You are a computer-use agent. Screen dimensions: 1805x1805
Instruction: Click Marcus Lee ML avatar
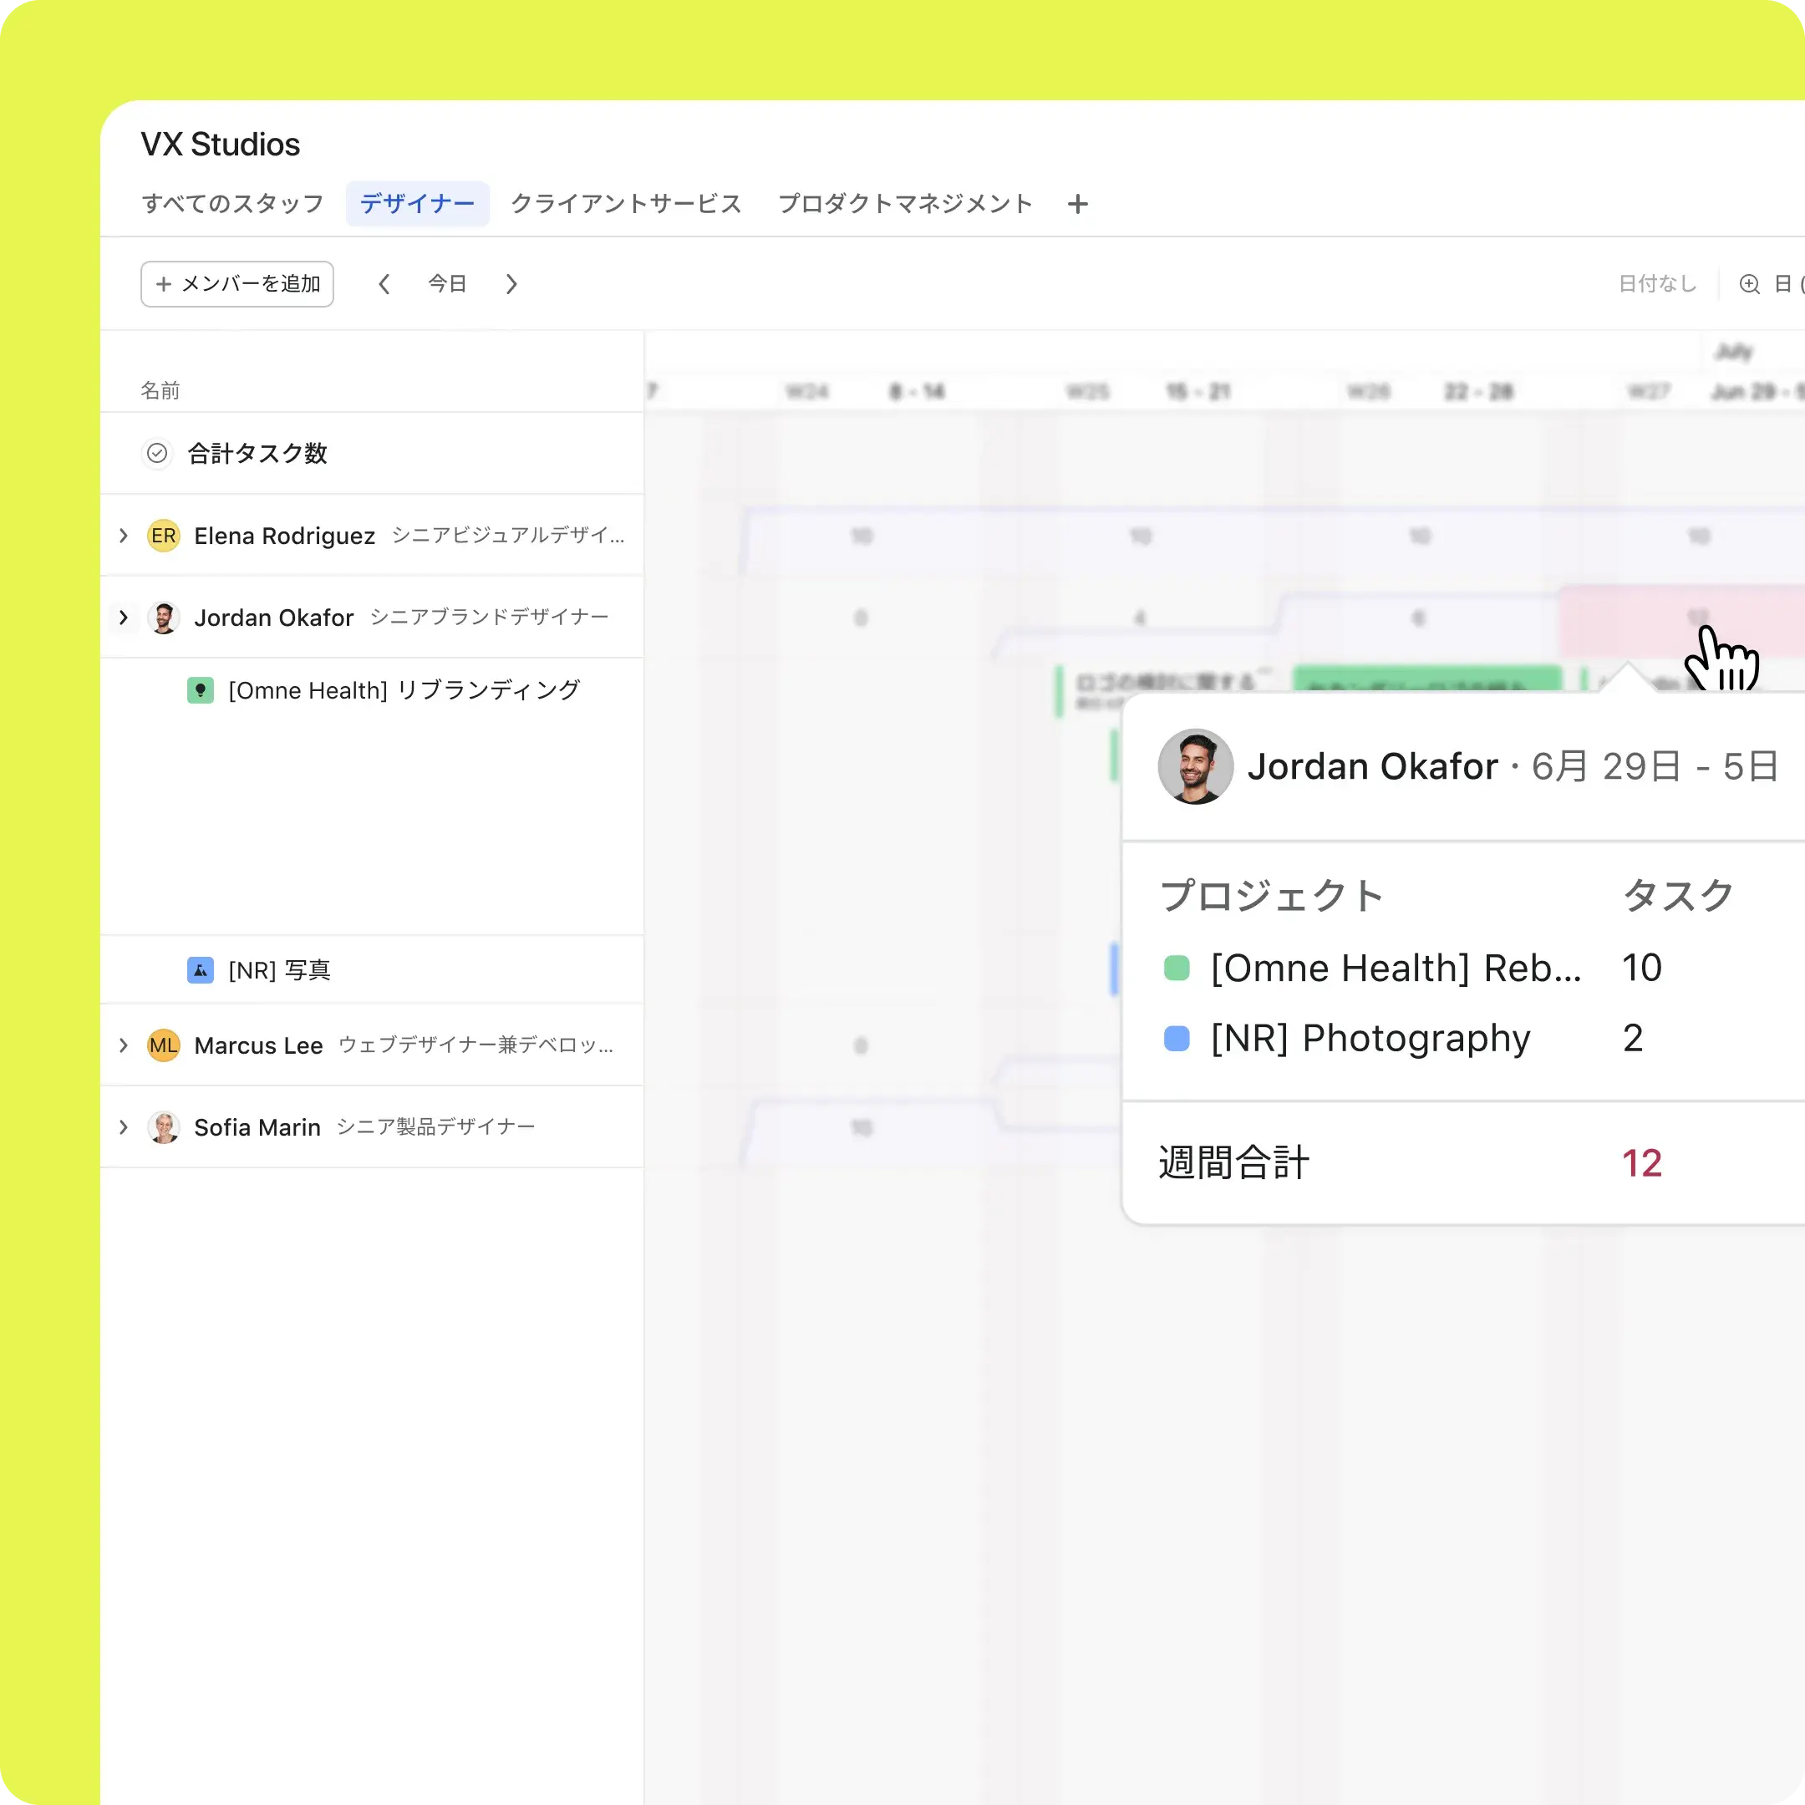pos(164,1045)
